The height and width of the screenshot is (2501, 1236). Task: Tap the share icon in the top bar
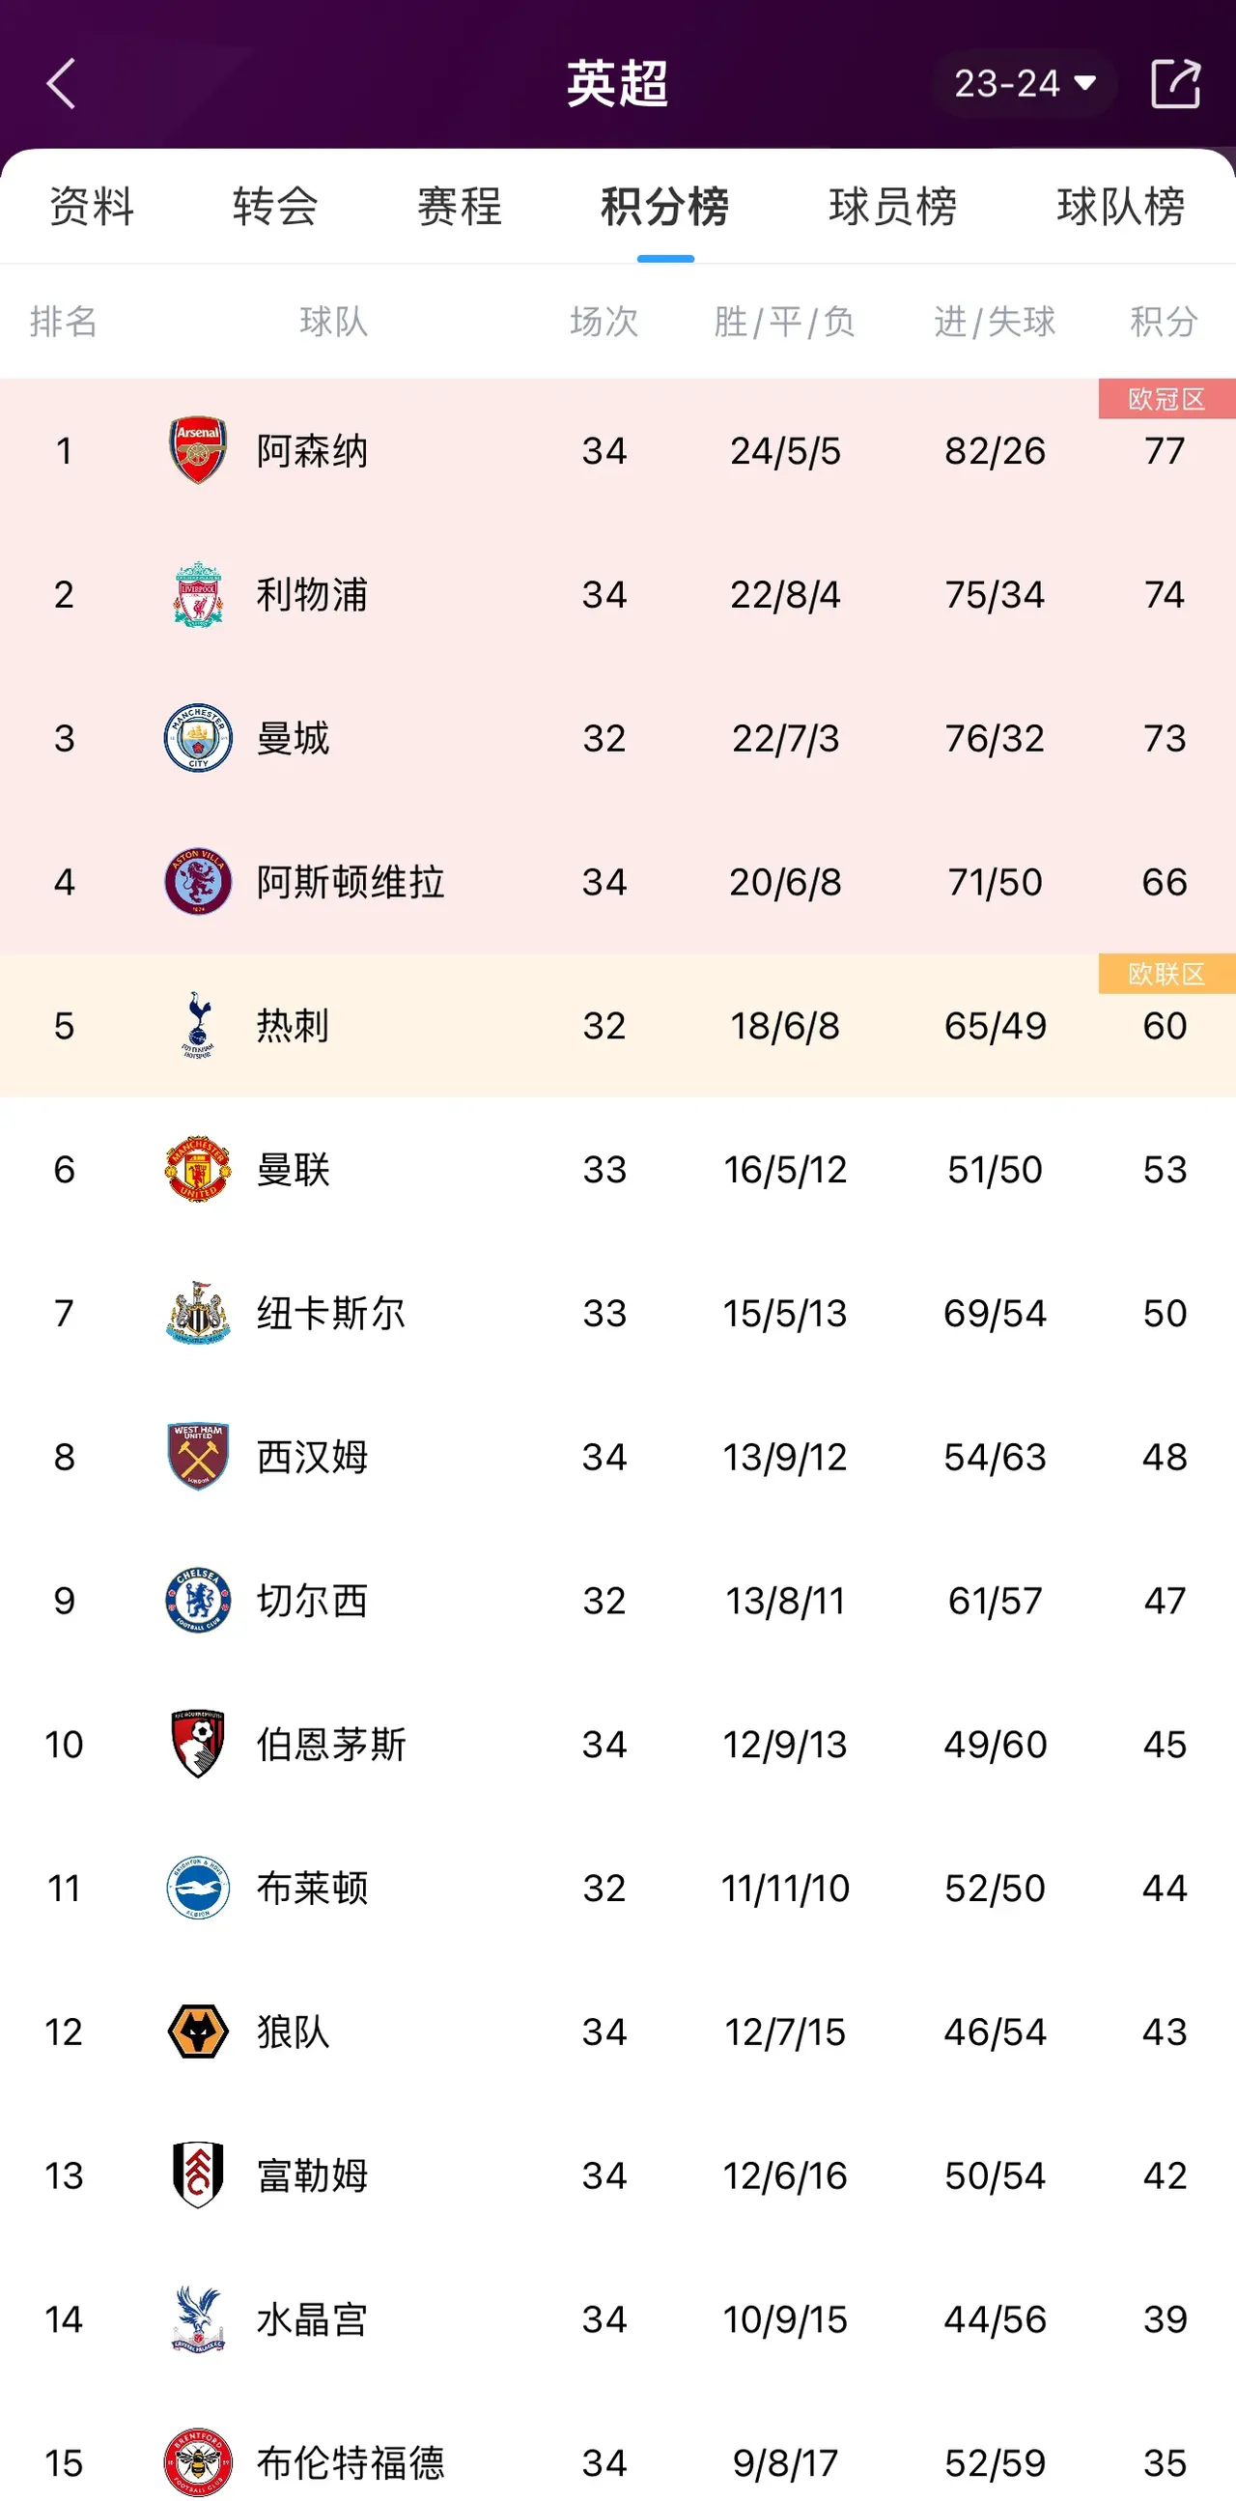click(x=1176, y=82)
